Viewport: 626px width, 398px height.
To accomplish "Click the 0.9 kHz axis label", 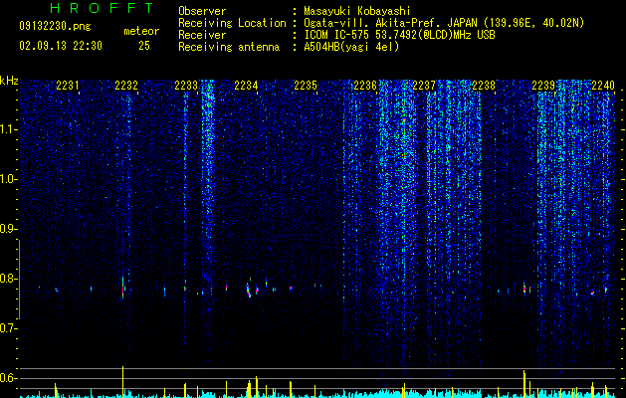I will (8, 229).
